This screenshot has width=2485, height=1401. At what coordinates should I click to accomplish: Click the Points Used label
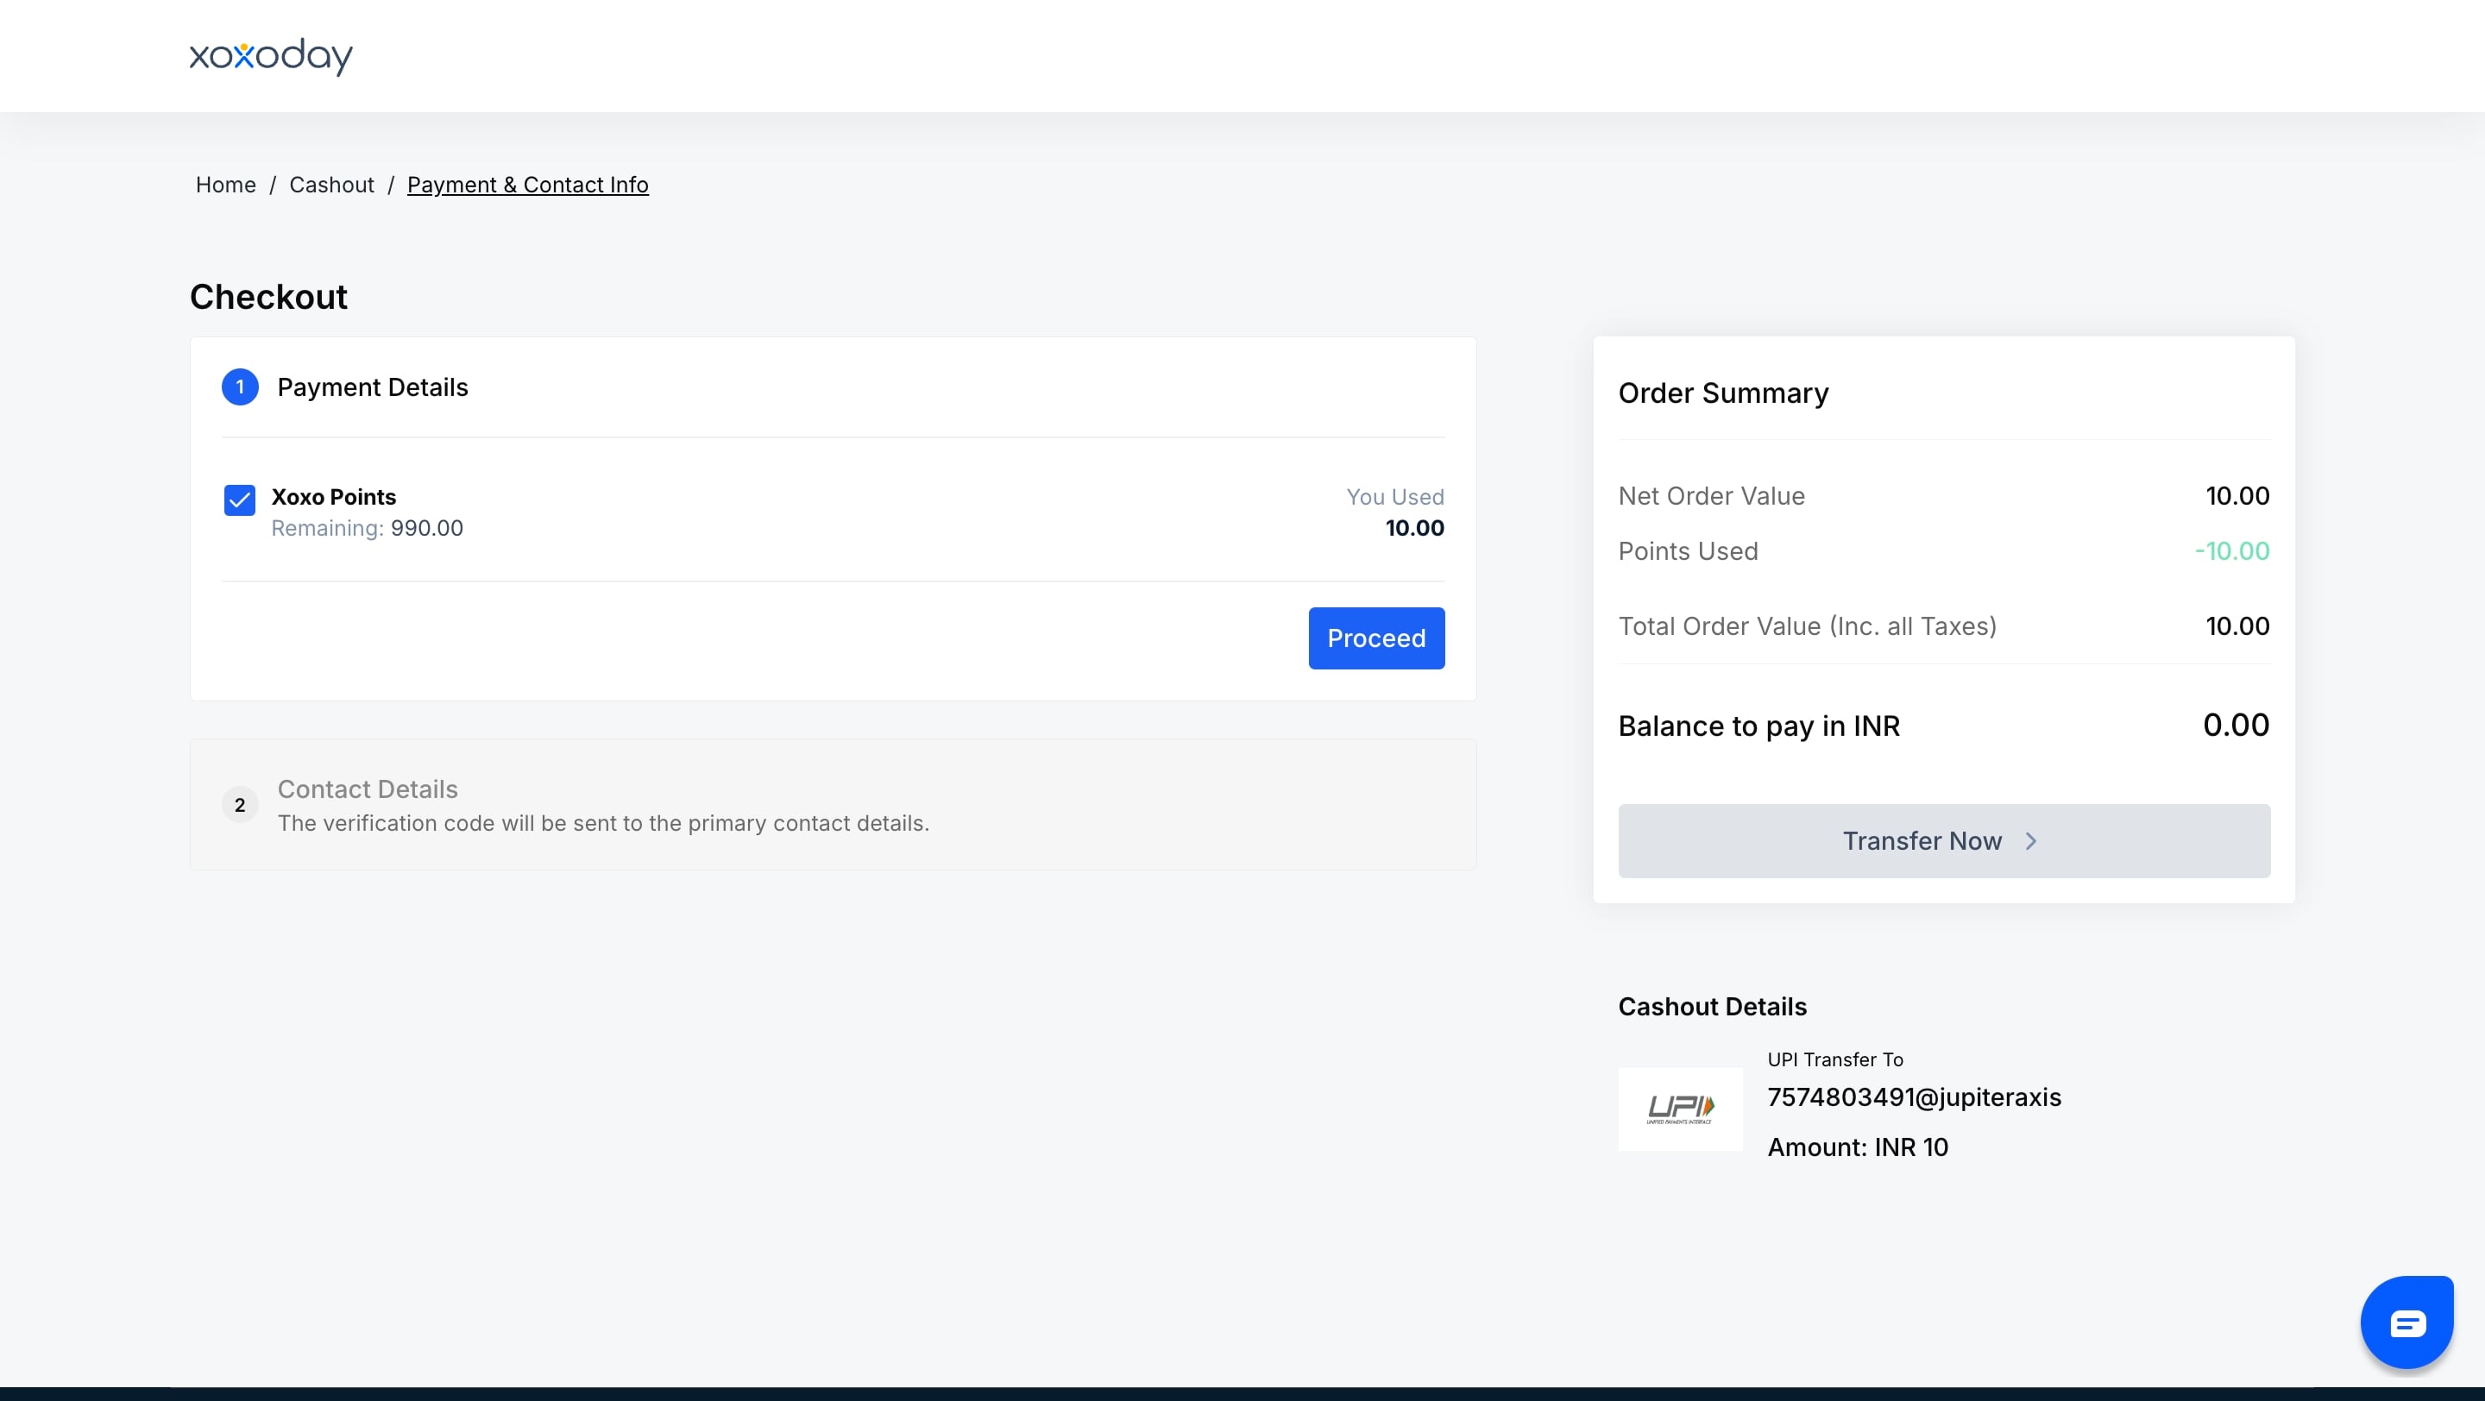(1689, 550)
